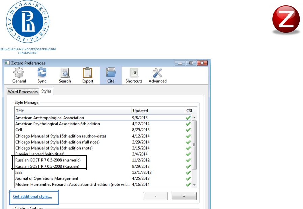Screen dimensions: 303x209
Task: Click CSL checkmark for Cell row
Action: click(x=188, y=130)
